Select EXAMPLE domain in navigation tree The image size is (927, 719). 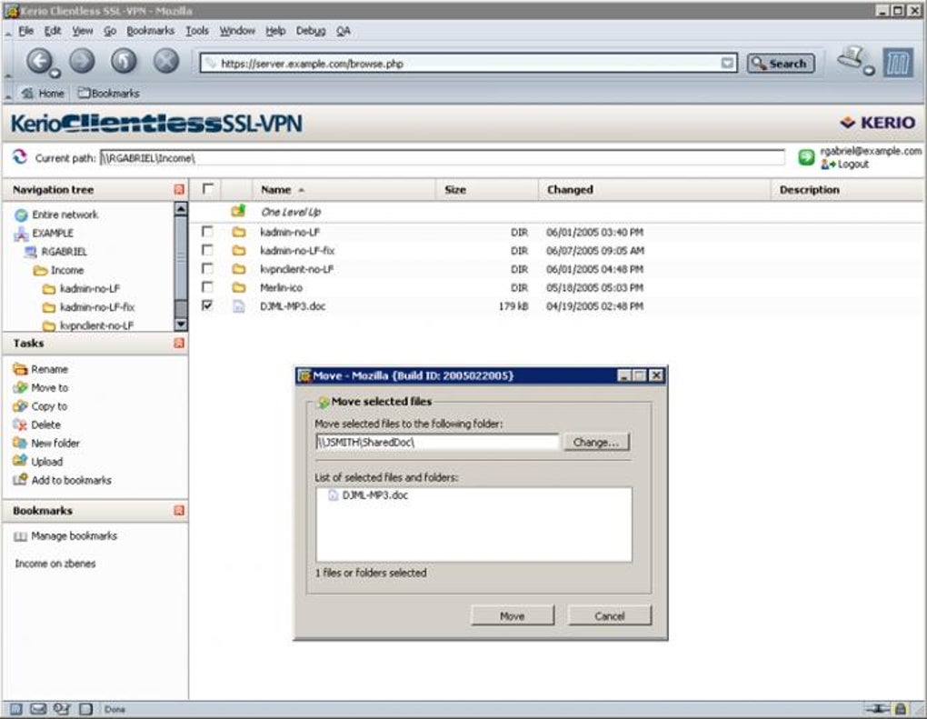click(53, 233)
